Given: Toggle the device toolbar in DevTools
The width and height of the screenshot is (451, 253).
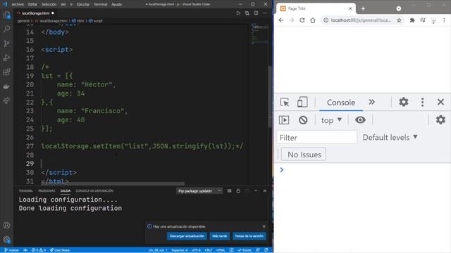Looking at the screenshot, I should (x=302, y=102).
